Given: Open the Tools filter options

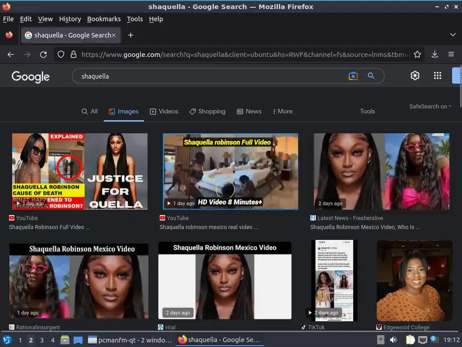Looking at the screenshot, I should tap(367, 111).
